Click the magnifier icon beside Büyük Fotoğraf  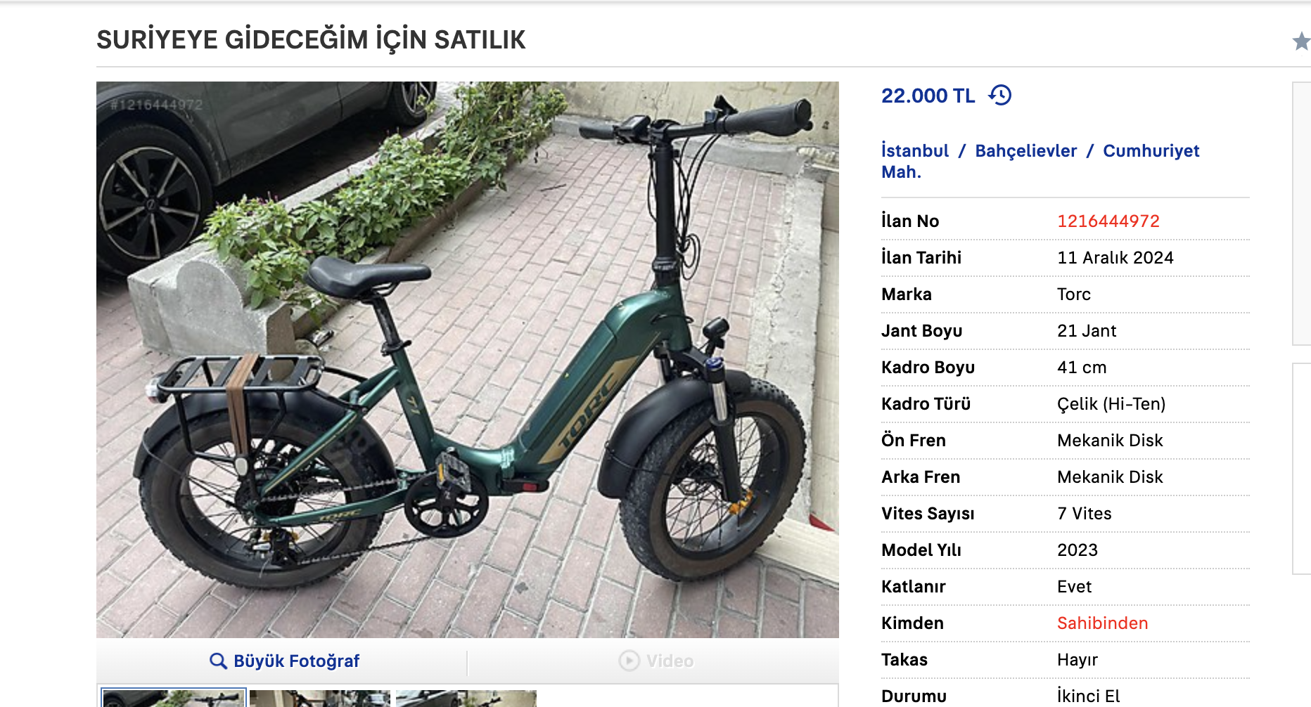tap(218, 661)
